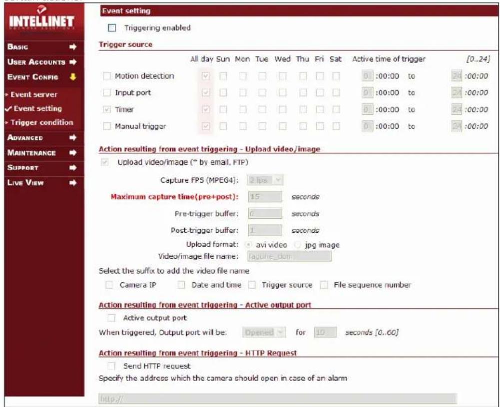Check the Motion detection trigger source
Viewport: 500px width, 407px height.
click(x=107, y=76)
